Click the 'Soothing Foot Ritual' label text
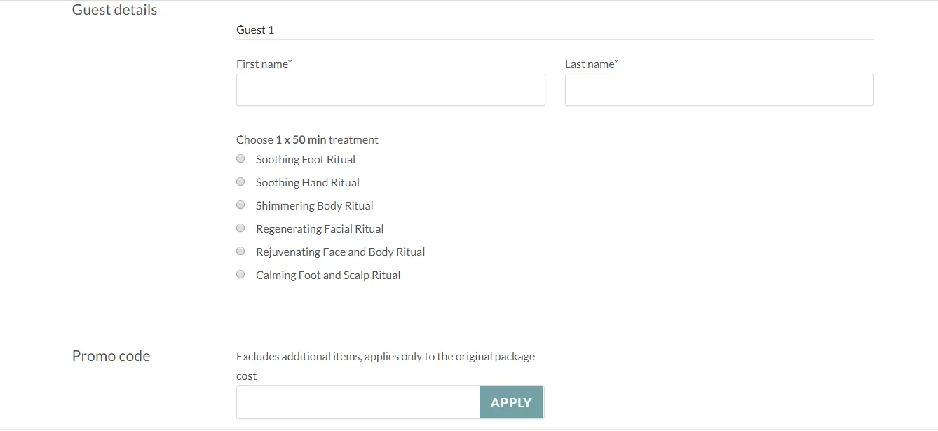The image size is (938, 431). (x=306, y=159)
